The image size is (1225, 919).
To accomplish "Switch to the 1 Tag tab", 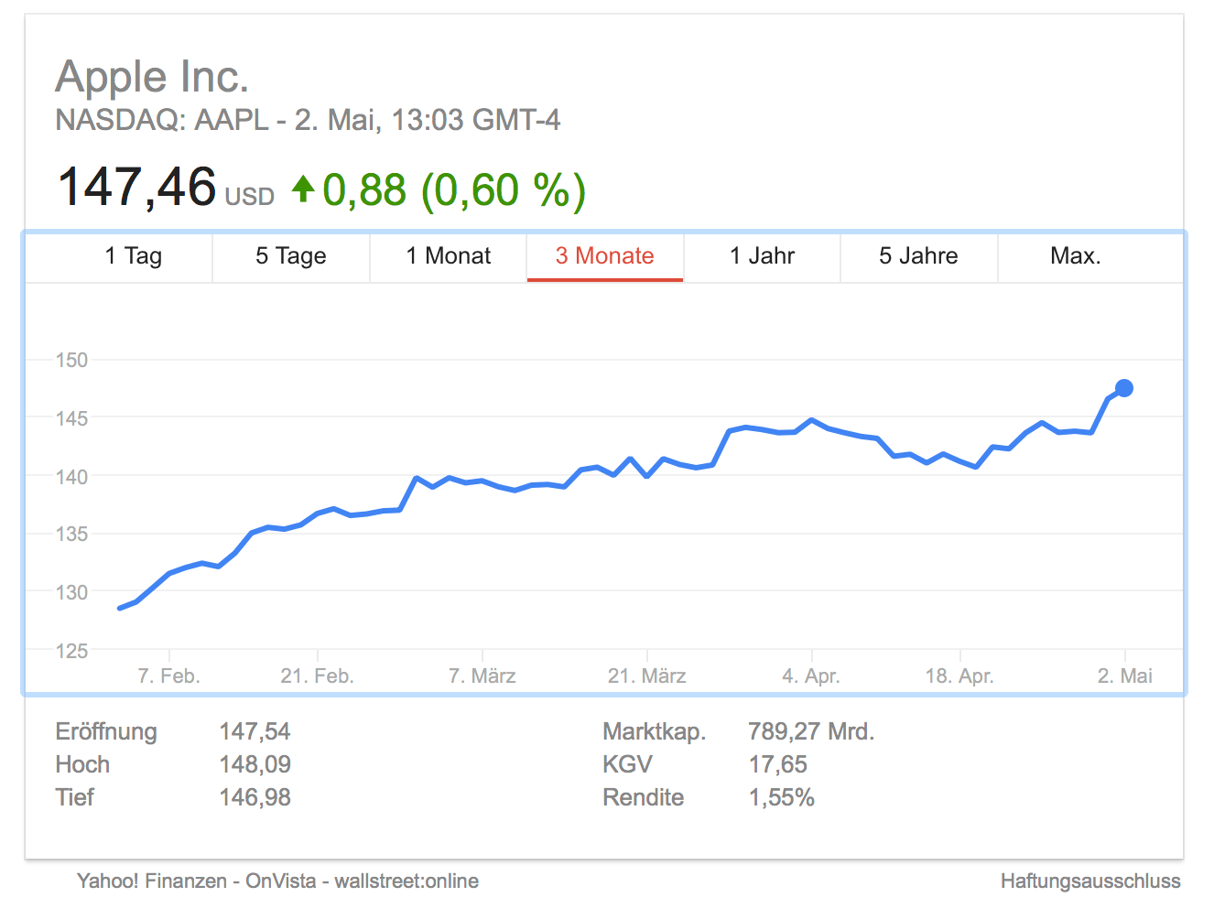I will pos(134,256).
